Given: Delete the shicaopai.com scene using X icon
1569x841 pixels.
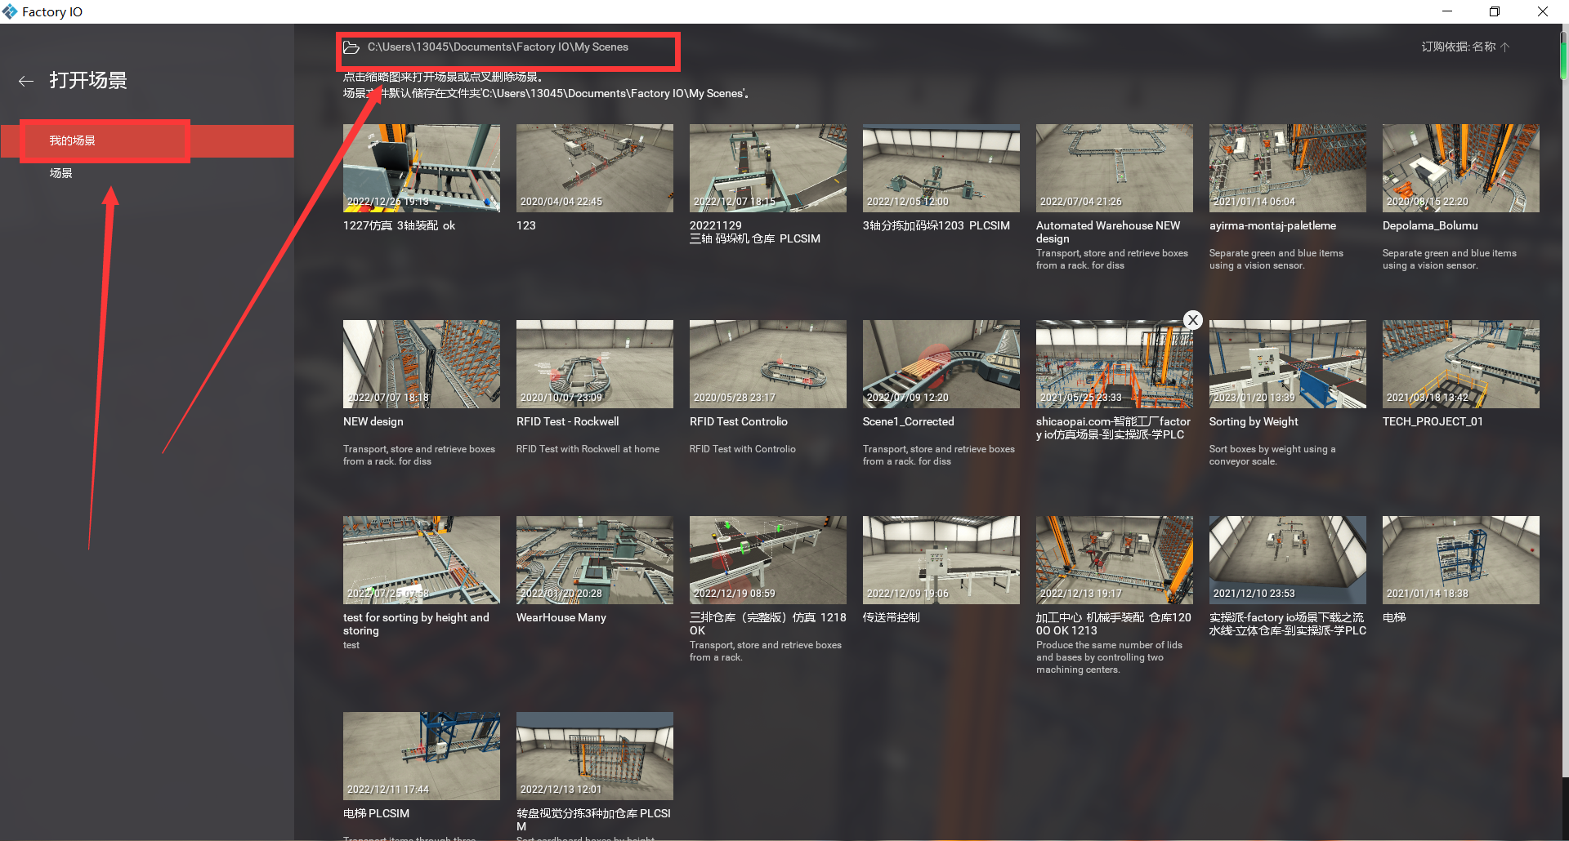Looking at the screenshot, I should click(x=1192, y=320).
